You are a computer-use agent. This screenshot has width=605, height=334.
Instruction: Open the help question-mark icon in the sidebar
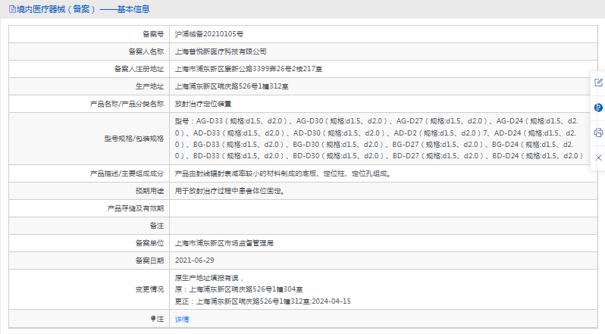(598, 108)
